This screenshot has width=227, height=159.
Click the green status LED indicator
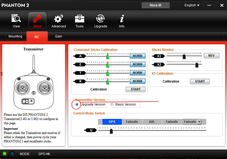click(5, 153)
